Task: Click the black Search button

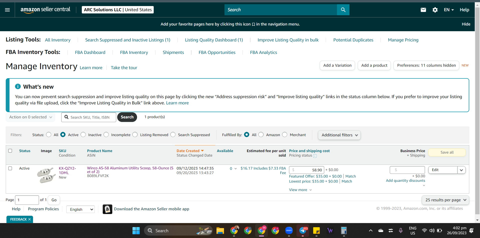Action: (127, 117)
